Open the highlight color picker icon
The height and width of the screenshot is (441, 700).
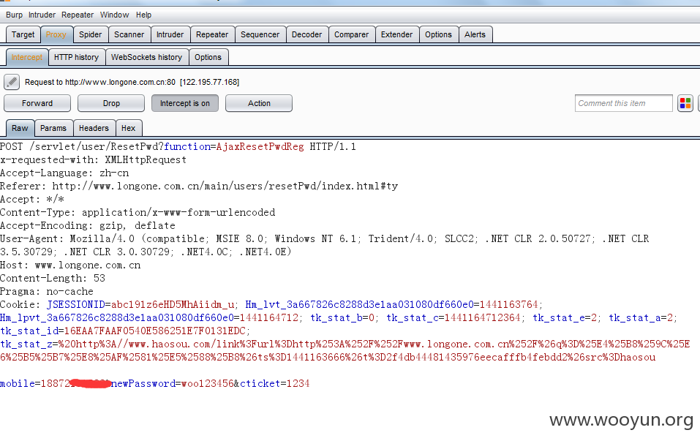685,103
